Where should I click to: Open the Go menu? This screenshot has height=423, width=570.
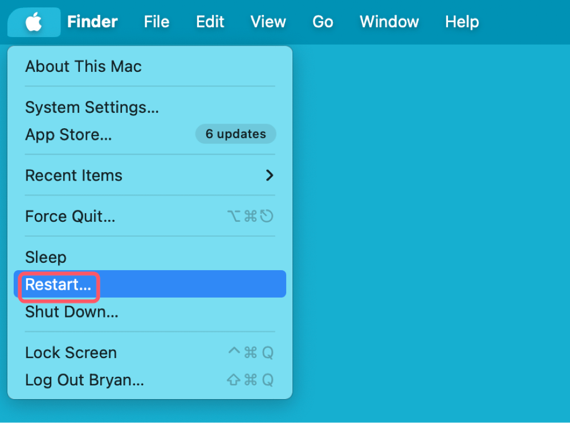(x=323, y=22)
